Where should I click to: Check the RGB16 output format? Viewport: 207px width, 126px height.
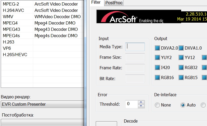157,77
